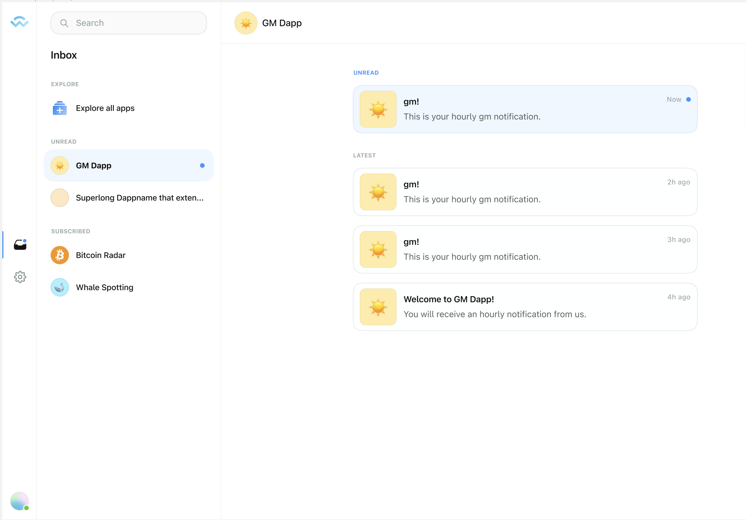Click the GM Dapp header avatar
This screenshot has height=520, width=746.
click(x=246, y=23)
